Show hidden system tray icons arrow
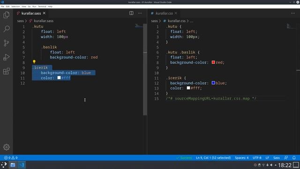 click(275, 165)
